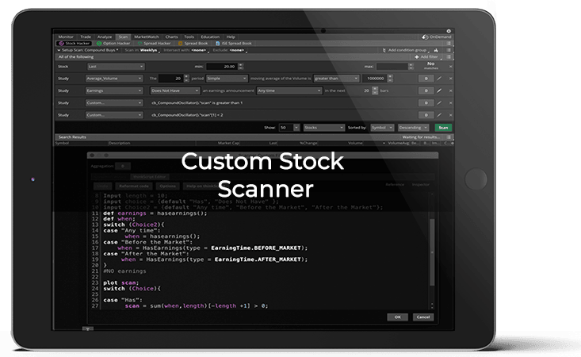Remove the Stock Last filter with X icon

tap(449, 67)
